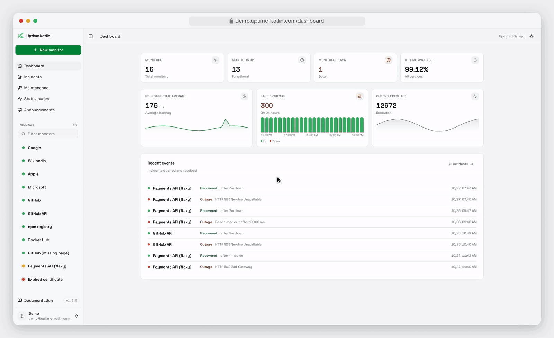Expand the Demo account switcher chevrons

coord(77,316)
